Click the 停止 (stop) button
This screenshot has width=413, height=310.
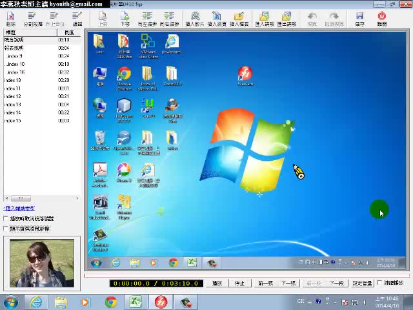point(240,283)
